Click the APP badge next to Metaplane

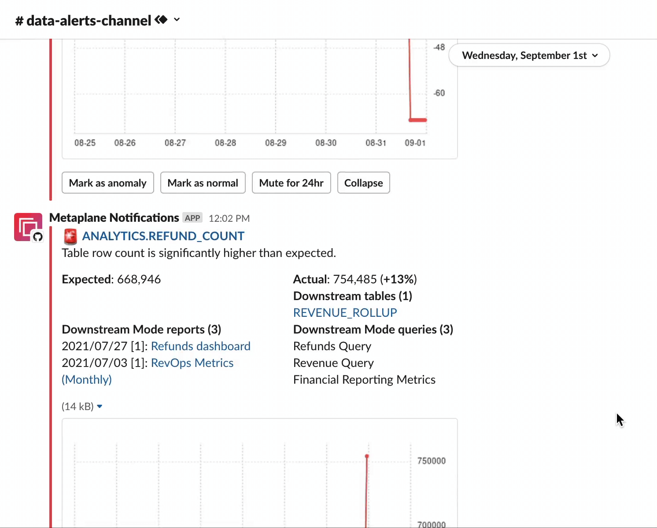192,218
